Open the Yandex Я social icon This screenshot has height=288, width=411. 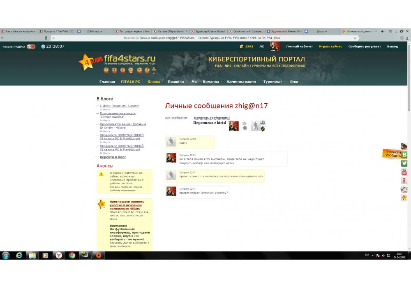click(x=404, y=181)
